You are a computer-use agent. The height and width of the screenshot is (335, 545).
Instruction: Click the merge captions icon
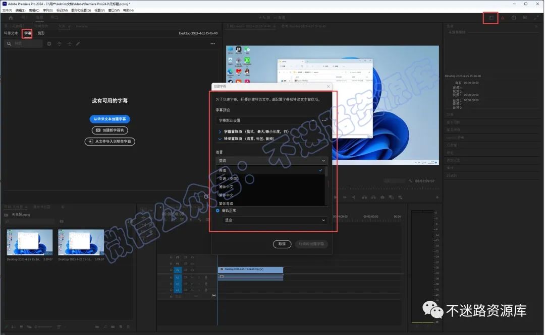tap(70, 44)
